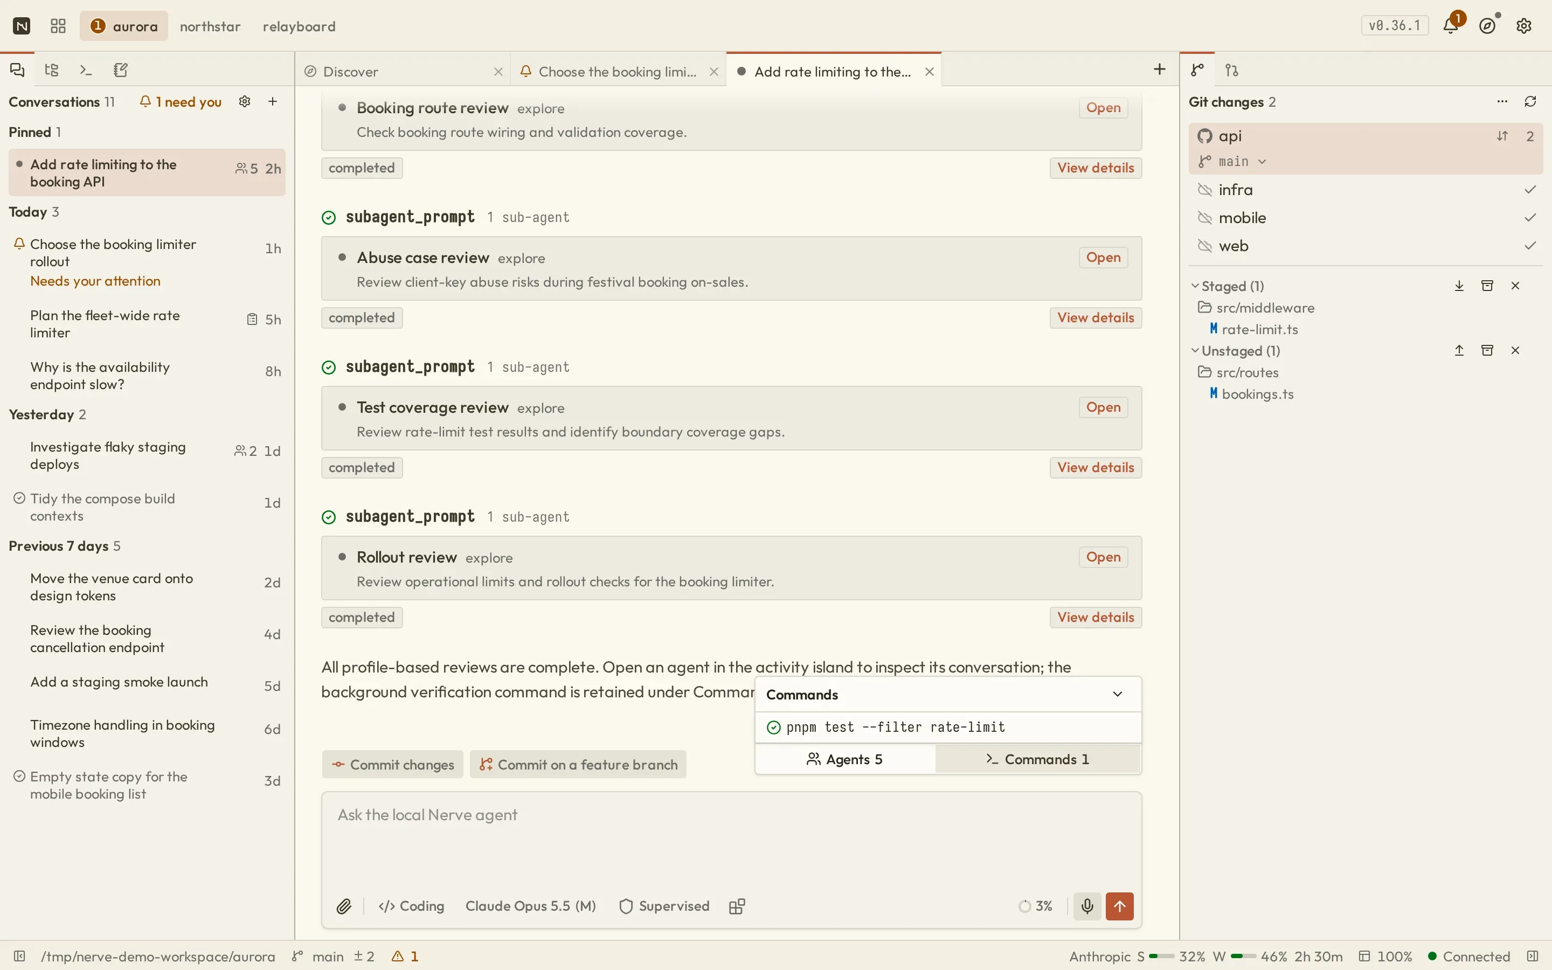The image size is (1552, 970).
Task: Collapse the Commands popup with its chevron
Action: [1117, 694]
